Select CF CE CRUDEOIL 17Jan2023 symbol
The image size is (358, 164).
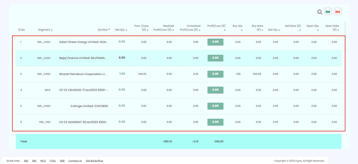[x=84, y=90]
